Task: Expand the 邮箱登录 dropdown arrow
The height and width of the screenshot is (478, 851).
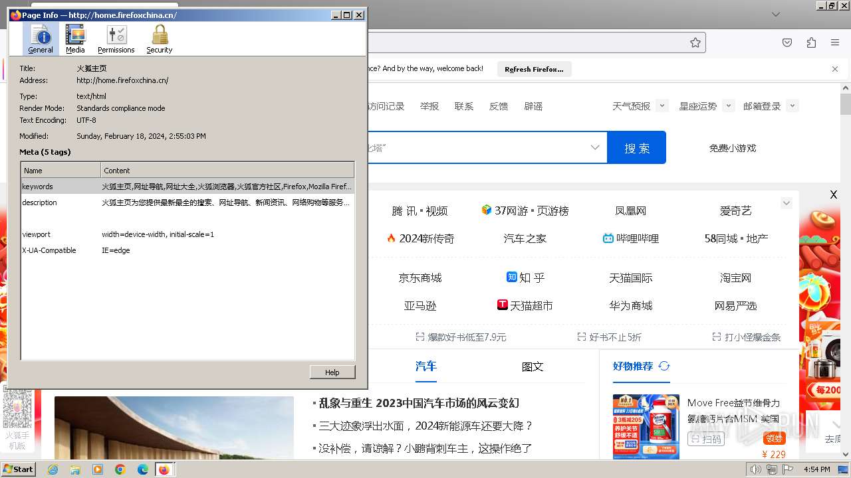Action: (792, 106)
